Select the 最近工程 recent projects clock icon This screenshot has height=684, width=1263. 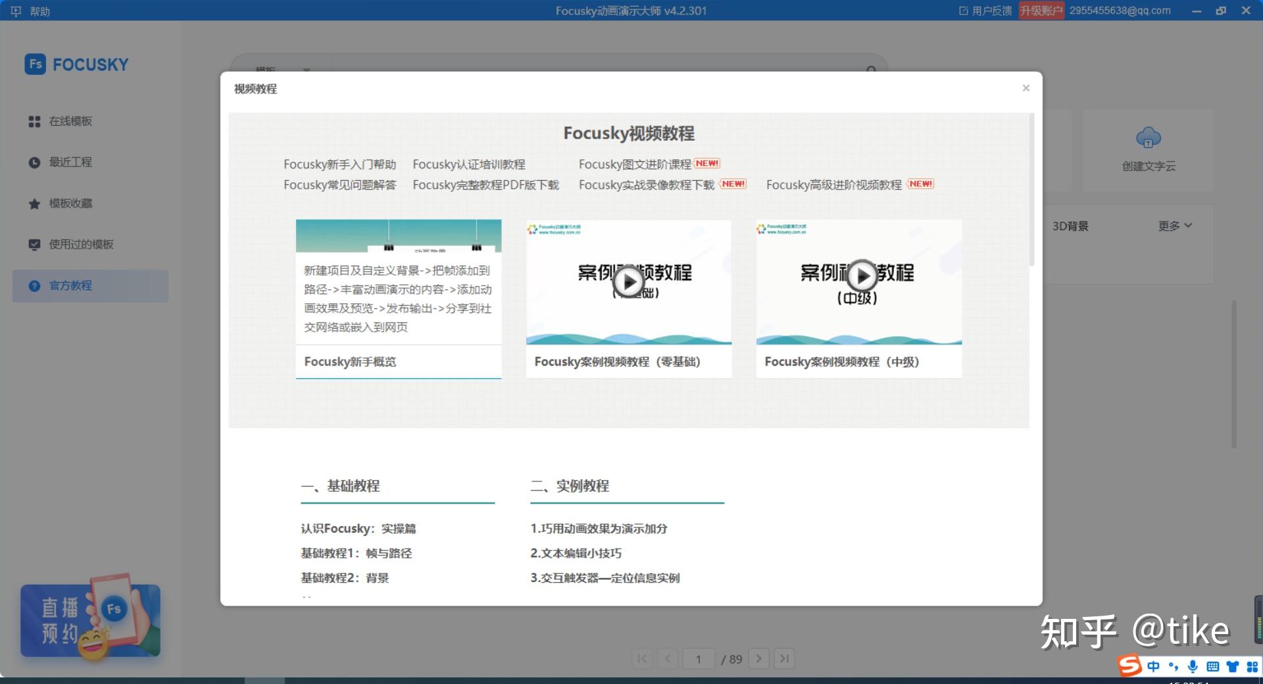pos(34,162)
